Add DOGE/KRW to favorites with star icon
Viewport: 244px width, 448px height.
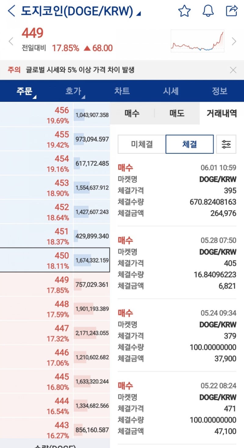[x=184, y=11]
